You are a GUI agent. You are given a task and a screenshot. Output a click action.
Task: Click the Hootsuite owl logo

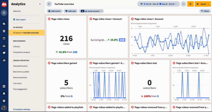coord(4,4)
